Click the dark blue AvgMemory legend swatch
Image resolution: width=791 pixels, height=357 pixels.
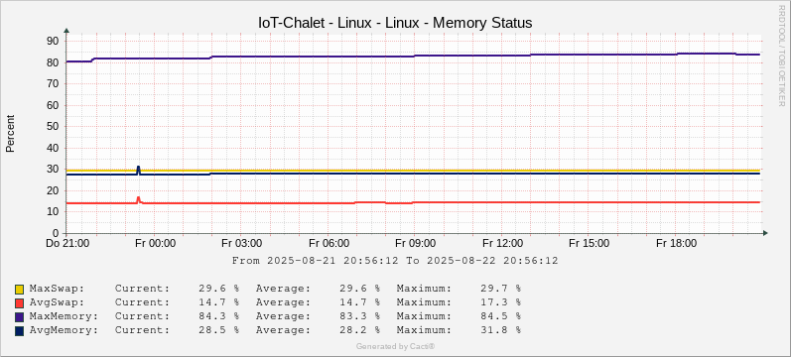click(20, 331)
